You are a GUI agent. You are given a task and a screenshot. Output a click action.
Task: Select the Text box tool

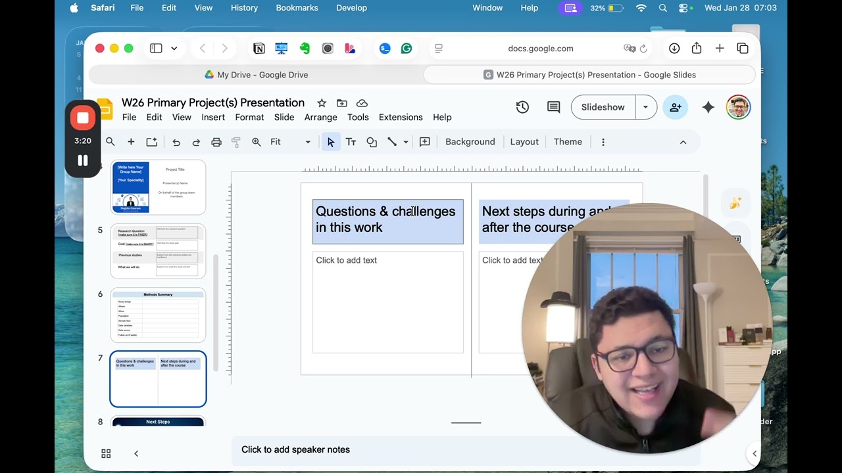point(351,142)
